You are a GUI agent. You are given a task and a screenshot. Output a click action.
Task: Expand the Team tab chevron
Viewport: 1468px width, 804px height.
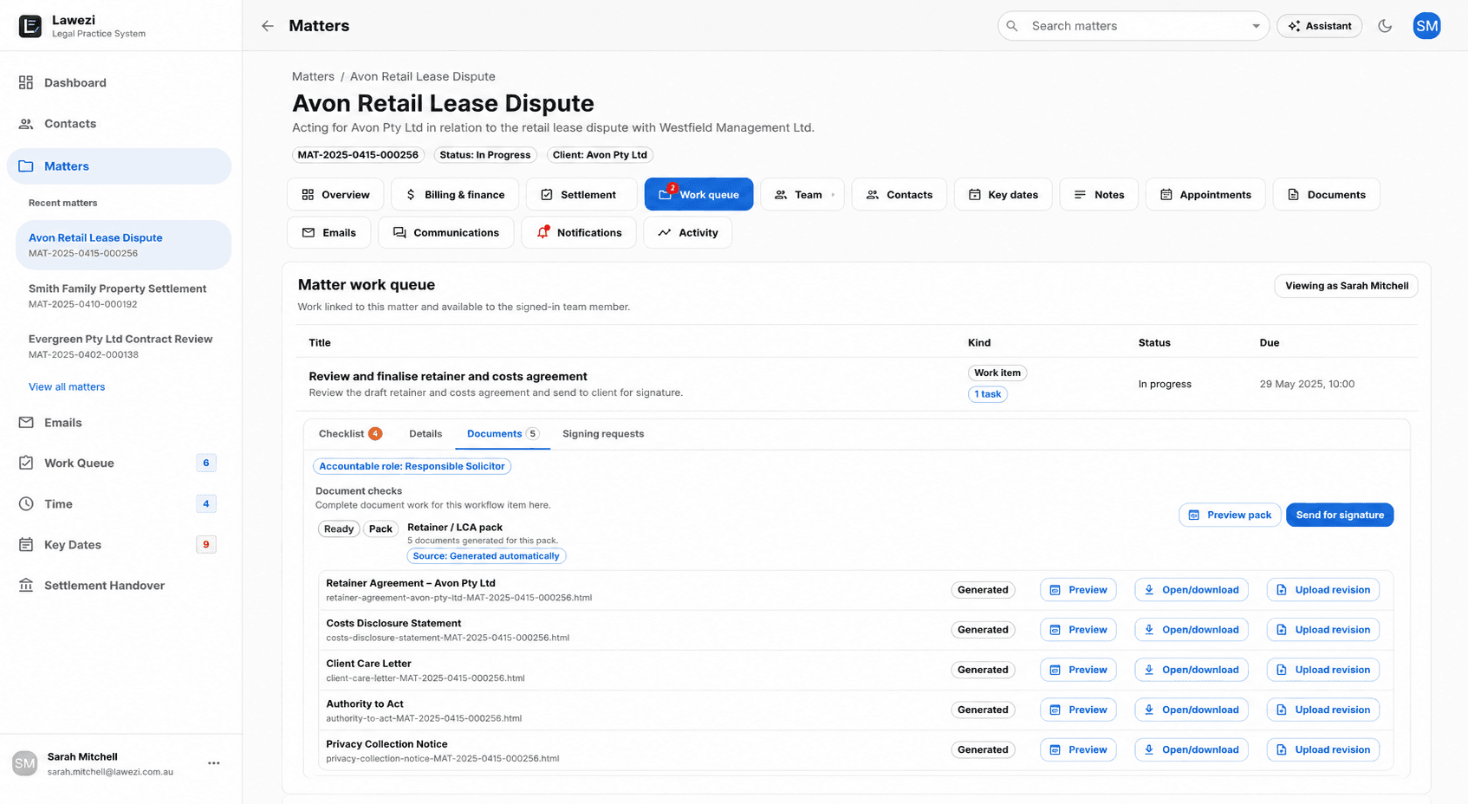pyautogui.click(x=833, y=195)
